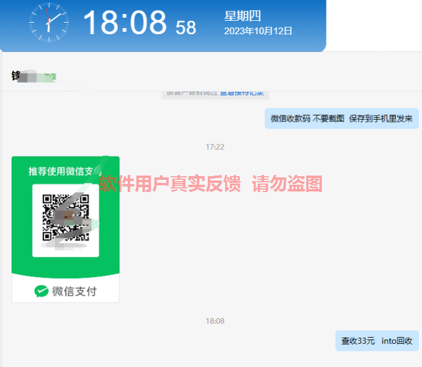The width and height of the screenshot is (422, 367).
Task: Click the 18:08 digital time display
Action: tap(125, 23)
